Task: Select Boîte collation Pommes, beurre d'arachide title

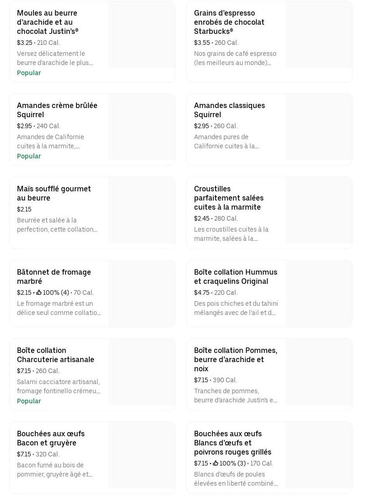Action: coord(235,359)
